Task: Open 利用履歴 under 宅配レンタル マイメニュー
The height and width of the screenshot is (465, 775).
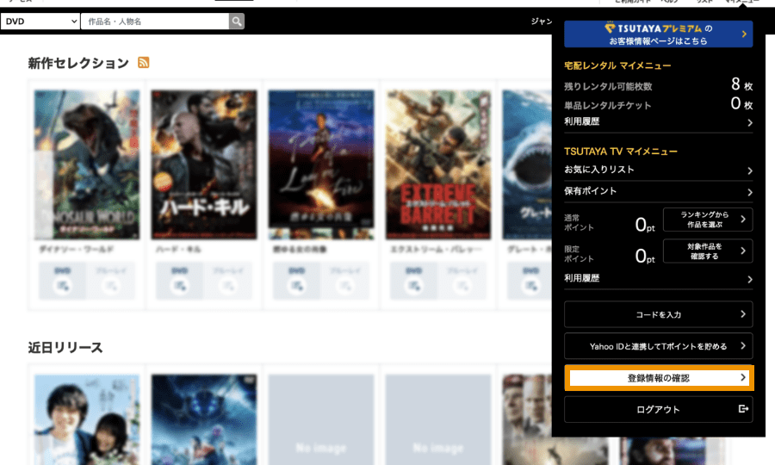Action: coord(658,123)
